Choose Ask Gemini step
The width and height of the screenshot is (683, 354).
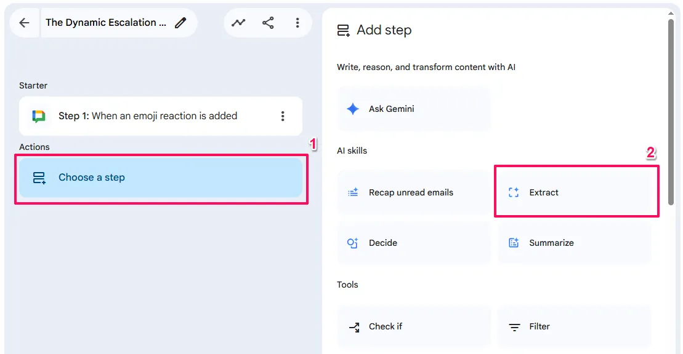[413, 109]
